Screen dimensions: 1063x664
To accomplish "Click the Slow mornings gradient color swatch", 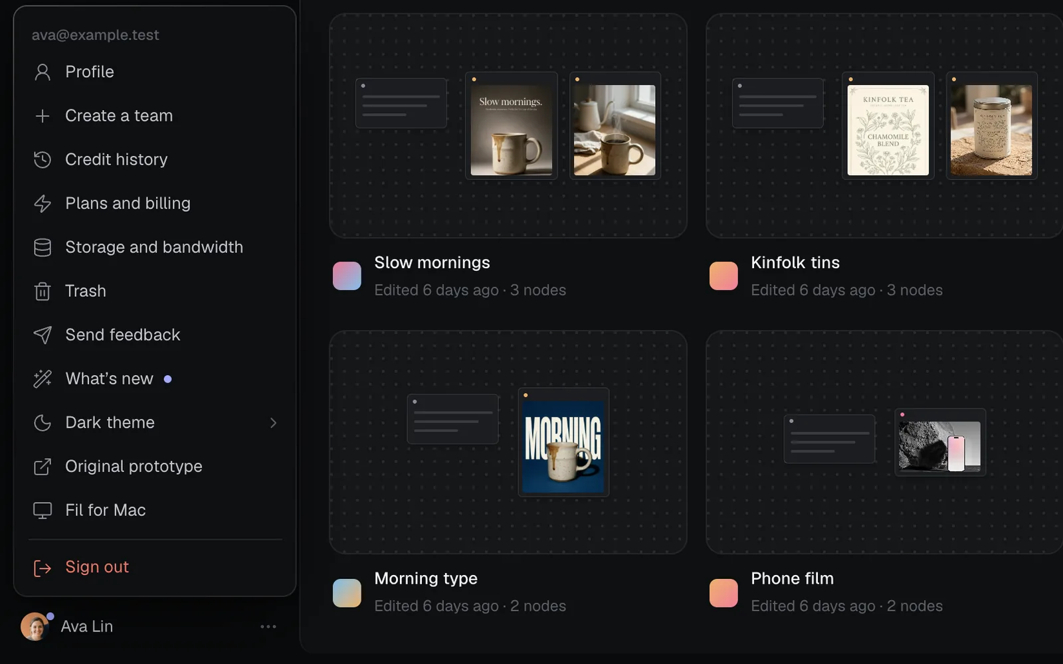I will pos(347,276).
